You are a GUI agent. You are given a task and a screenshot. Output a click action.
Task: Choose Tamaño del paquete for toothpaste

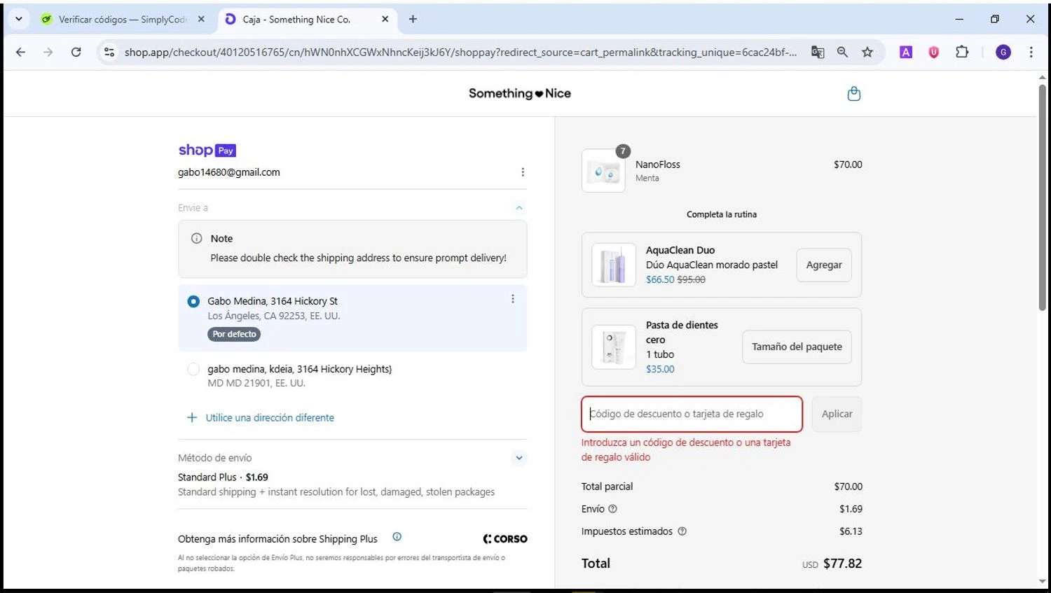[797, 347]
